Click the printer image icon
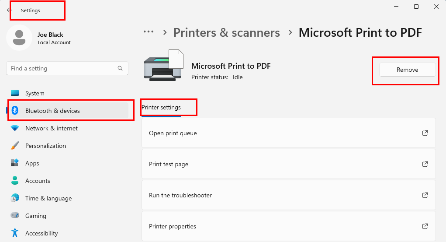This screenshot has width=446, height=242. click(x=163, y=66)
